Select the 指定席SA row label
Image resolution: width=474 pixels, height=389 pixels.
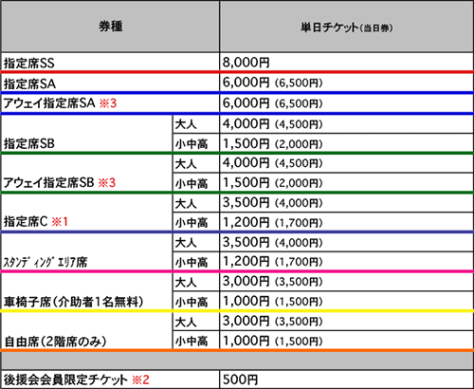[29, 83]
